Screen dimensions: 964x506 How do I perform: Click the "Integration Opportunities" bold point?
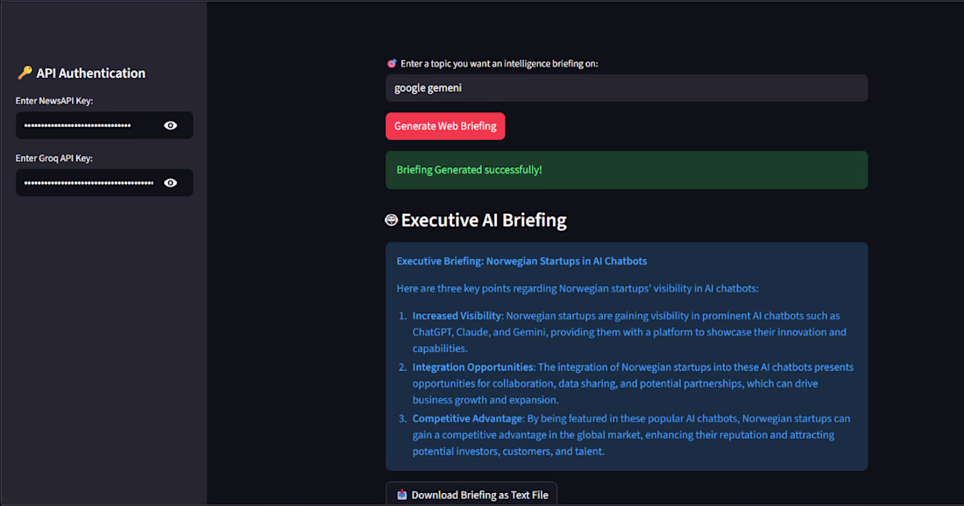[472, 367]
